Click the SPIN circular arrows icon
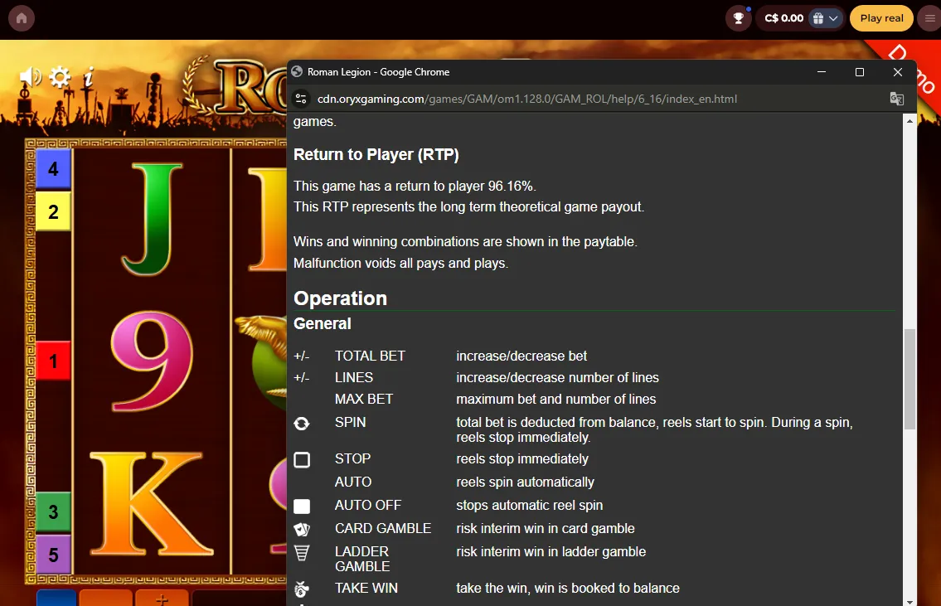This screenshot has width=941, height=606. (302, 424)
